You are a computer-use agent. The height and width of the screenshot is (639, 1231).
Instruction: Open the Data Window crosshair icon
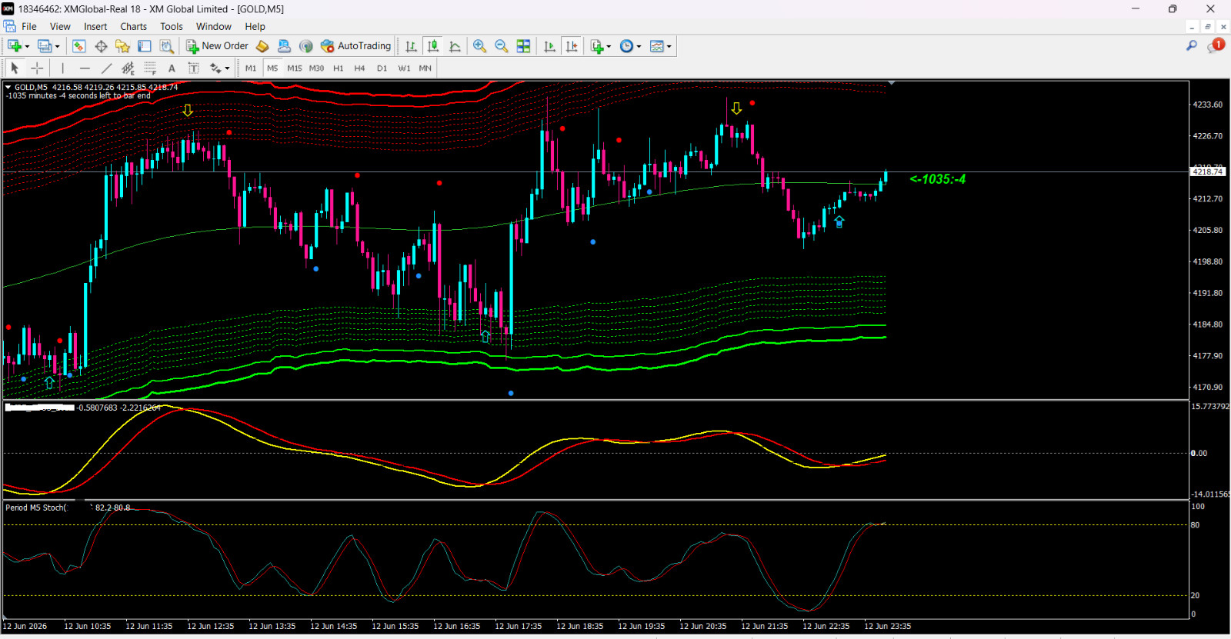[101, 46]
